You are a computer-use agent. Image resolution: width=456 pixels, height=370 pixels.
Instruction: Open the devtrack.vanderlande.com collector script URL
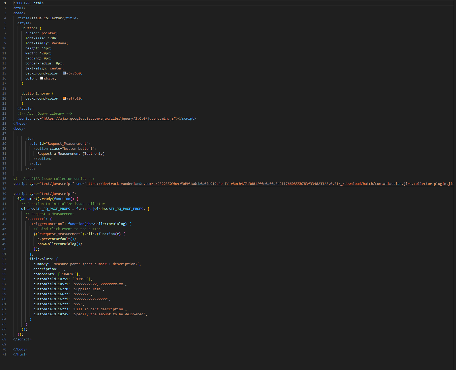point(270,184)
